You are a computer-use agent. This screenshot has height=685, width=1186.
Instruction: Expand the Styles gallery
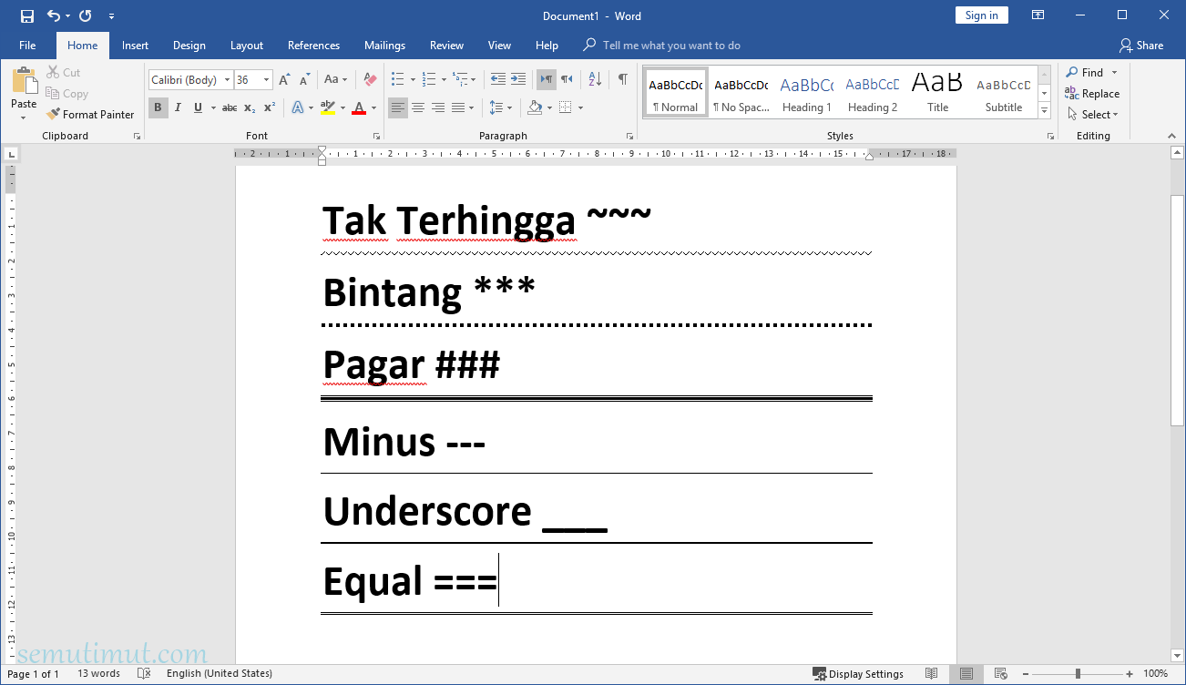(1046, 112)
